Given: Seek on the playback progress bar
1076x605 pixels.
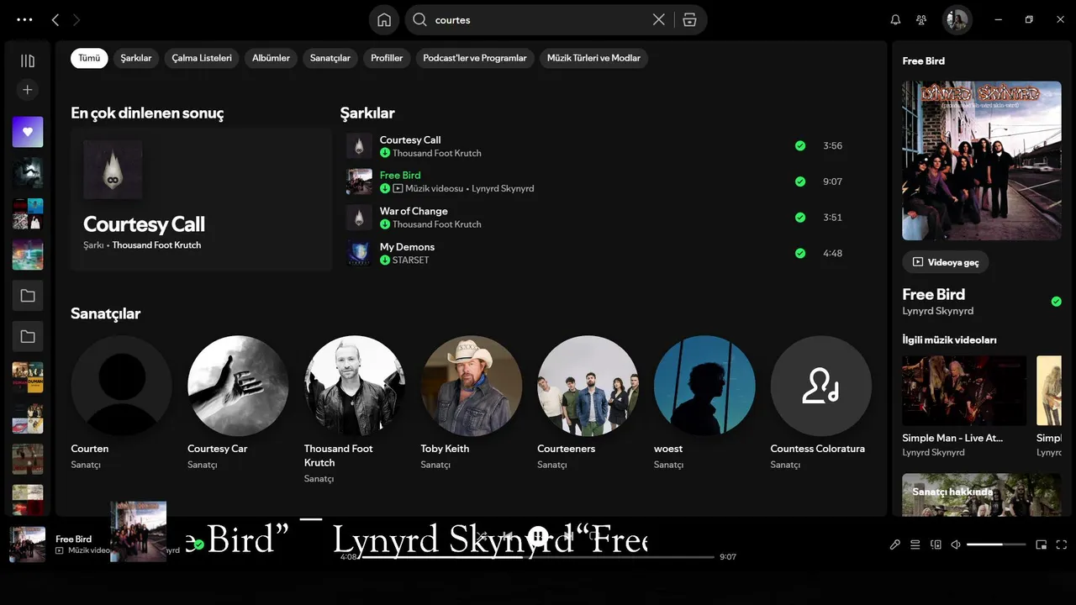Looking at the screenshot, I should click(538, 557).
